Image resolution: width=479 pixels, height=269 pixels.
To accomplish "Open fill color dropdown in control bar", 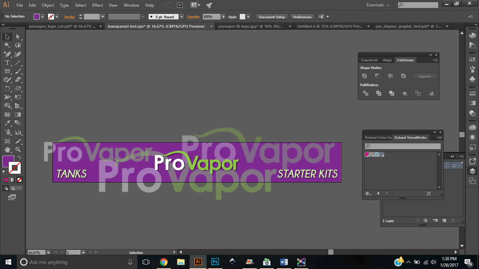I will tap(43, 16).
